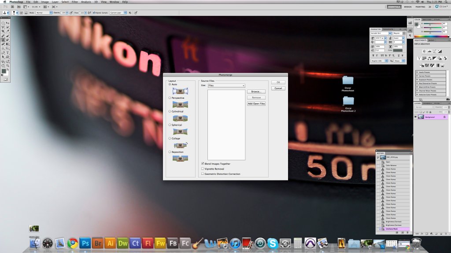The width and height of the screenshot is (451, 253).
Task: Open anti-aliasing Sharp dropdown
Action: point(399,61)
